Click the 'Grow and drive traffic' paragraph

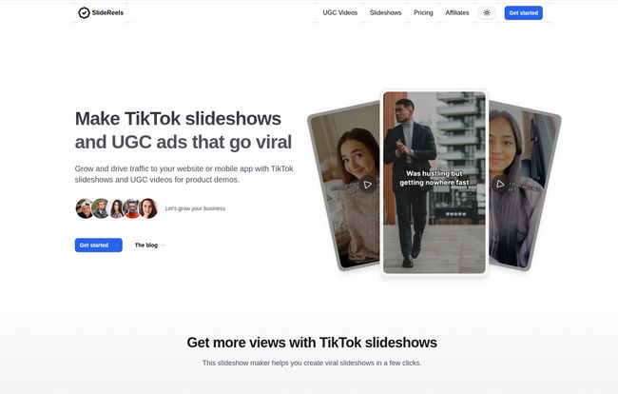pos(184,174)
